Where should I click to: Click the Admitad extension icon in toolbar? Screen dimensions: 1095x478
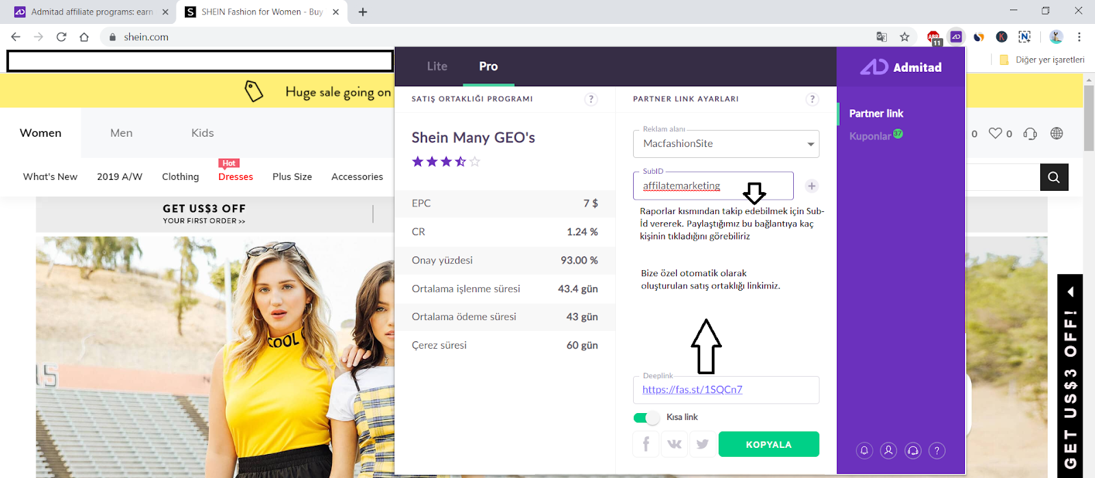pyautogui.click(x=956, y=37)
